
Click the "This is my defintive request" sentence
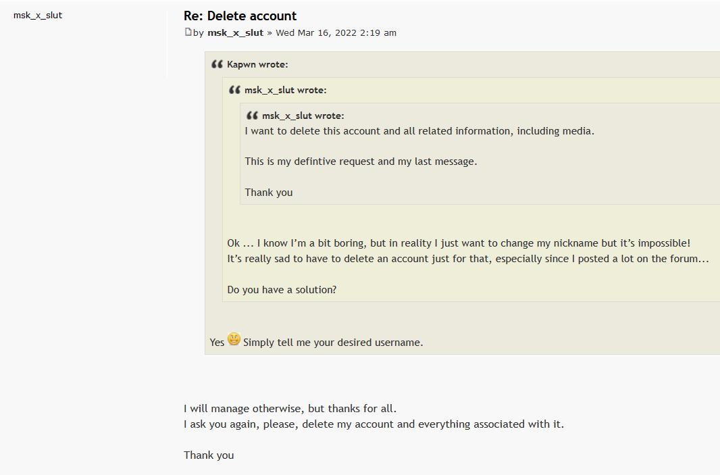point(361,161)
